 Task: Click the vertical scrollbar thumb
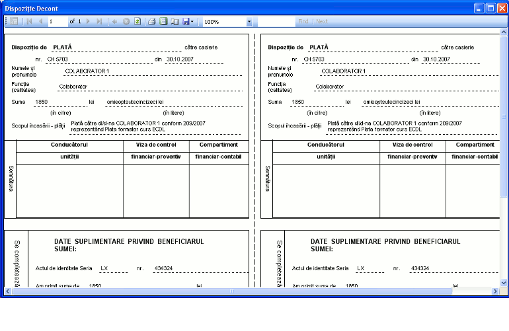[504, 116]
